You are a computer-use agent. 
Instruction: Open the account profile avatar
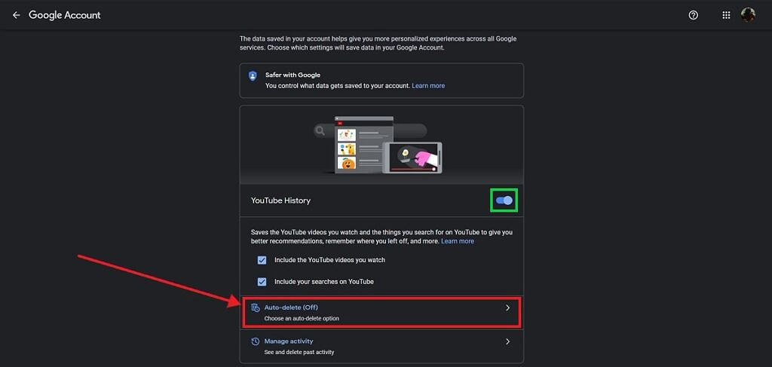tap(748, 15)
